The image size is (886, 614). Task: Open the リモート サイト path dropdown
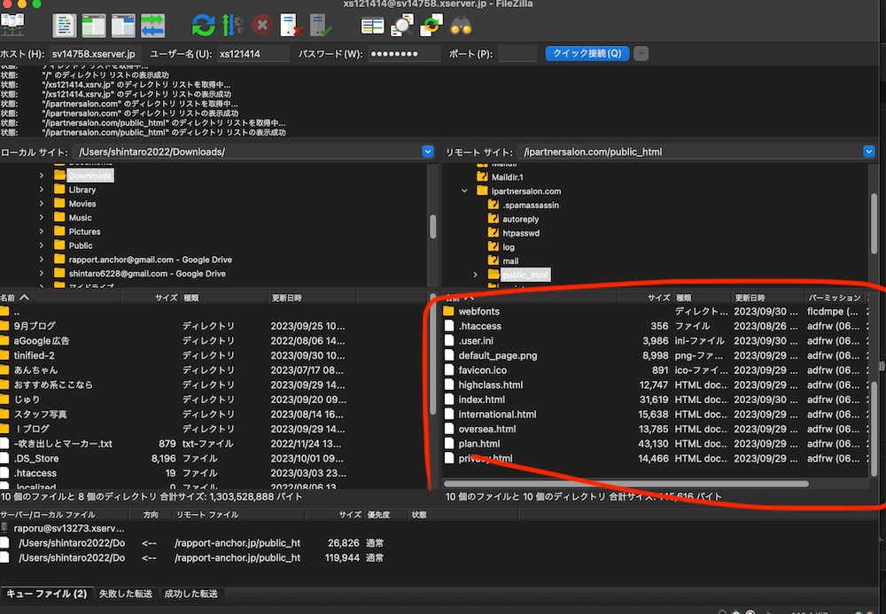point(869,152)
